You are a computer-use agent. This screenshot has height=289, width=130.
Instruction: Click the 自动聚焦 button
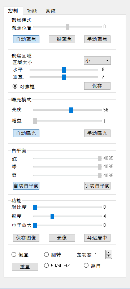tap(26, 39)
